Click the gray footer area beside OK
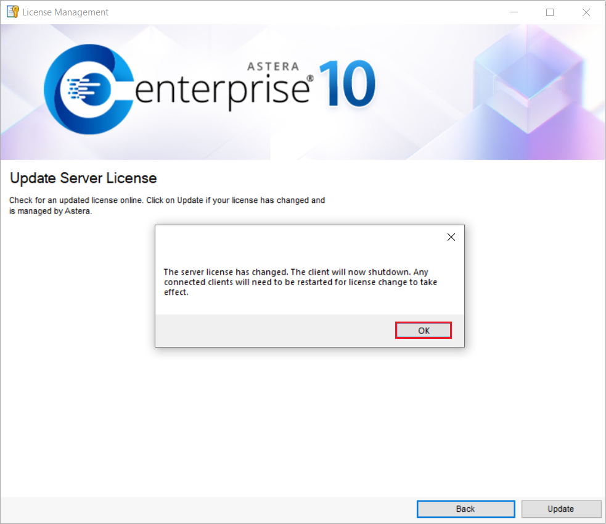 [x=271, y=330]
